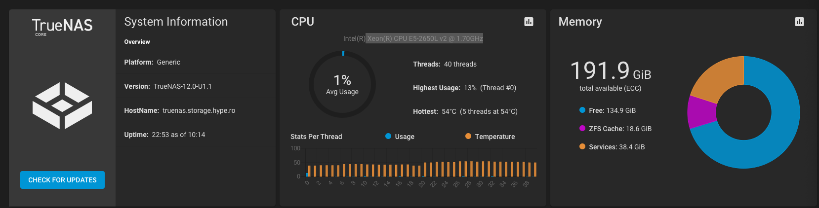Image resolution: width=819 pixels, height=208 pixels.
Task: Click the purple ZFS Cache legend dot
Action: pyautogui.click(x=582, y=129)
